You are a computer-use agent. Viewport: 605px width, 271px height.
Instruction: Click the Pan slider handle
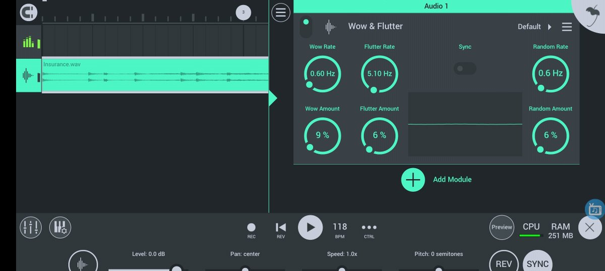pyautogui.click(x=245, y=268)
